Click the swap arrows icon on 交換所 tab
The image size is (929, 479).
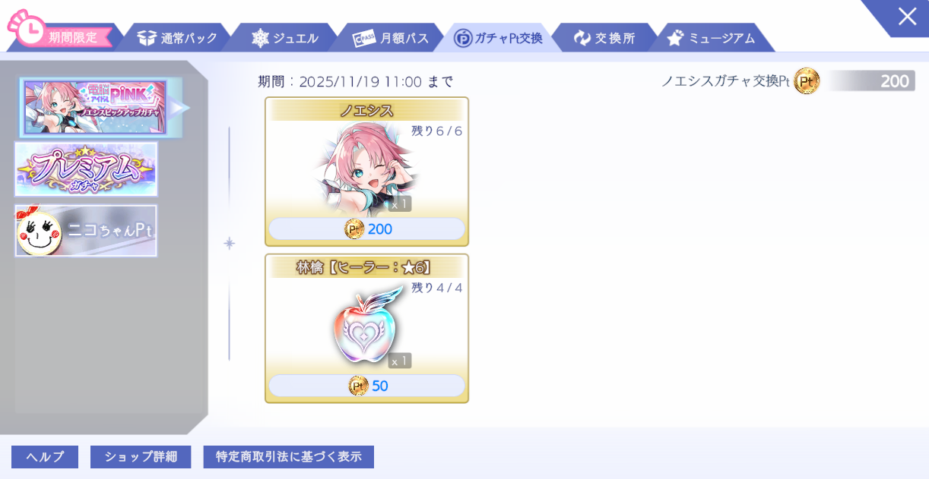[x=582, y=38]
